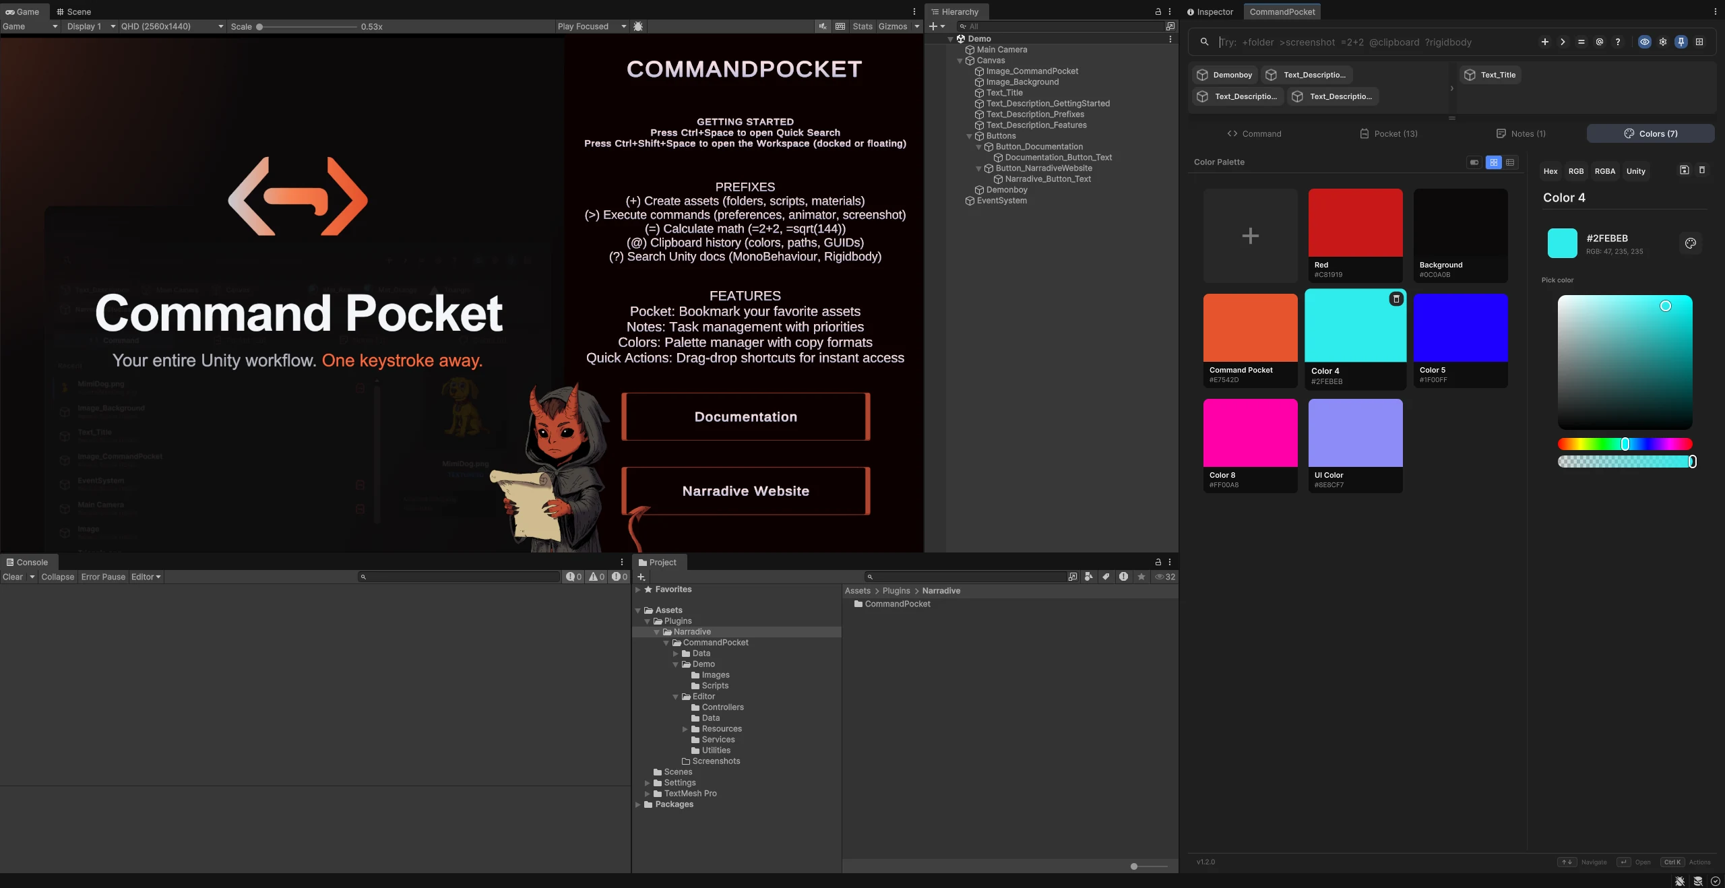Copy color in Hex format

tap(1550, 171)
